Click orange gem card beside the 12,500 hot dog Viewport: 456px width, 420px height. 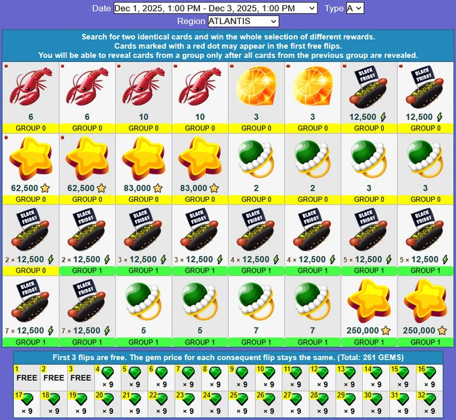(313, 98)
